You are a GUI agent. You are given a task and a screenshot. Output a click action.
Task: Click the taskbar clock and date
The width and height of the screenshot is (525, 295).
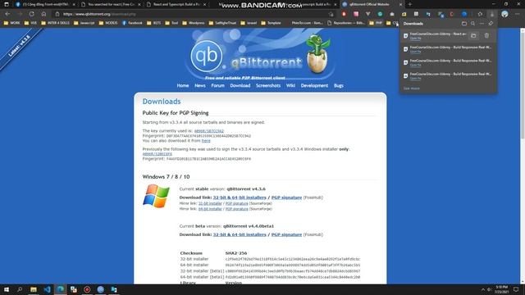pyautogui.click(x=501, y=289)
